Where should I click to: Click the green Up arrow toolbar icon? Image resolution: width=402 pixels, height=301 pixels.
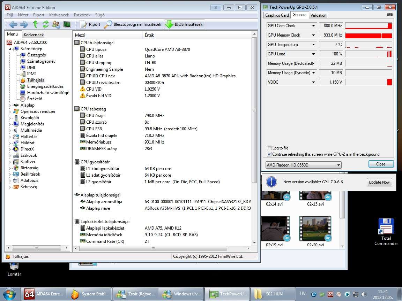click(x=35, y=24)
